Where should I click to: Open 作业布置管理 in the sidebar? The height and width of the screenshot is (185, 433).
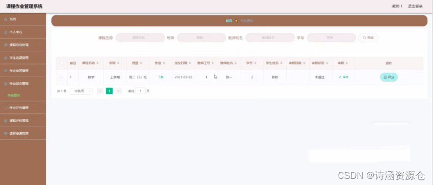click(23, 71)
